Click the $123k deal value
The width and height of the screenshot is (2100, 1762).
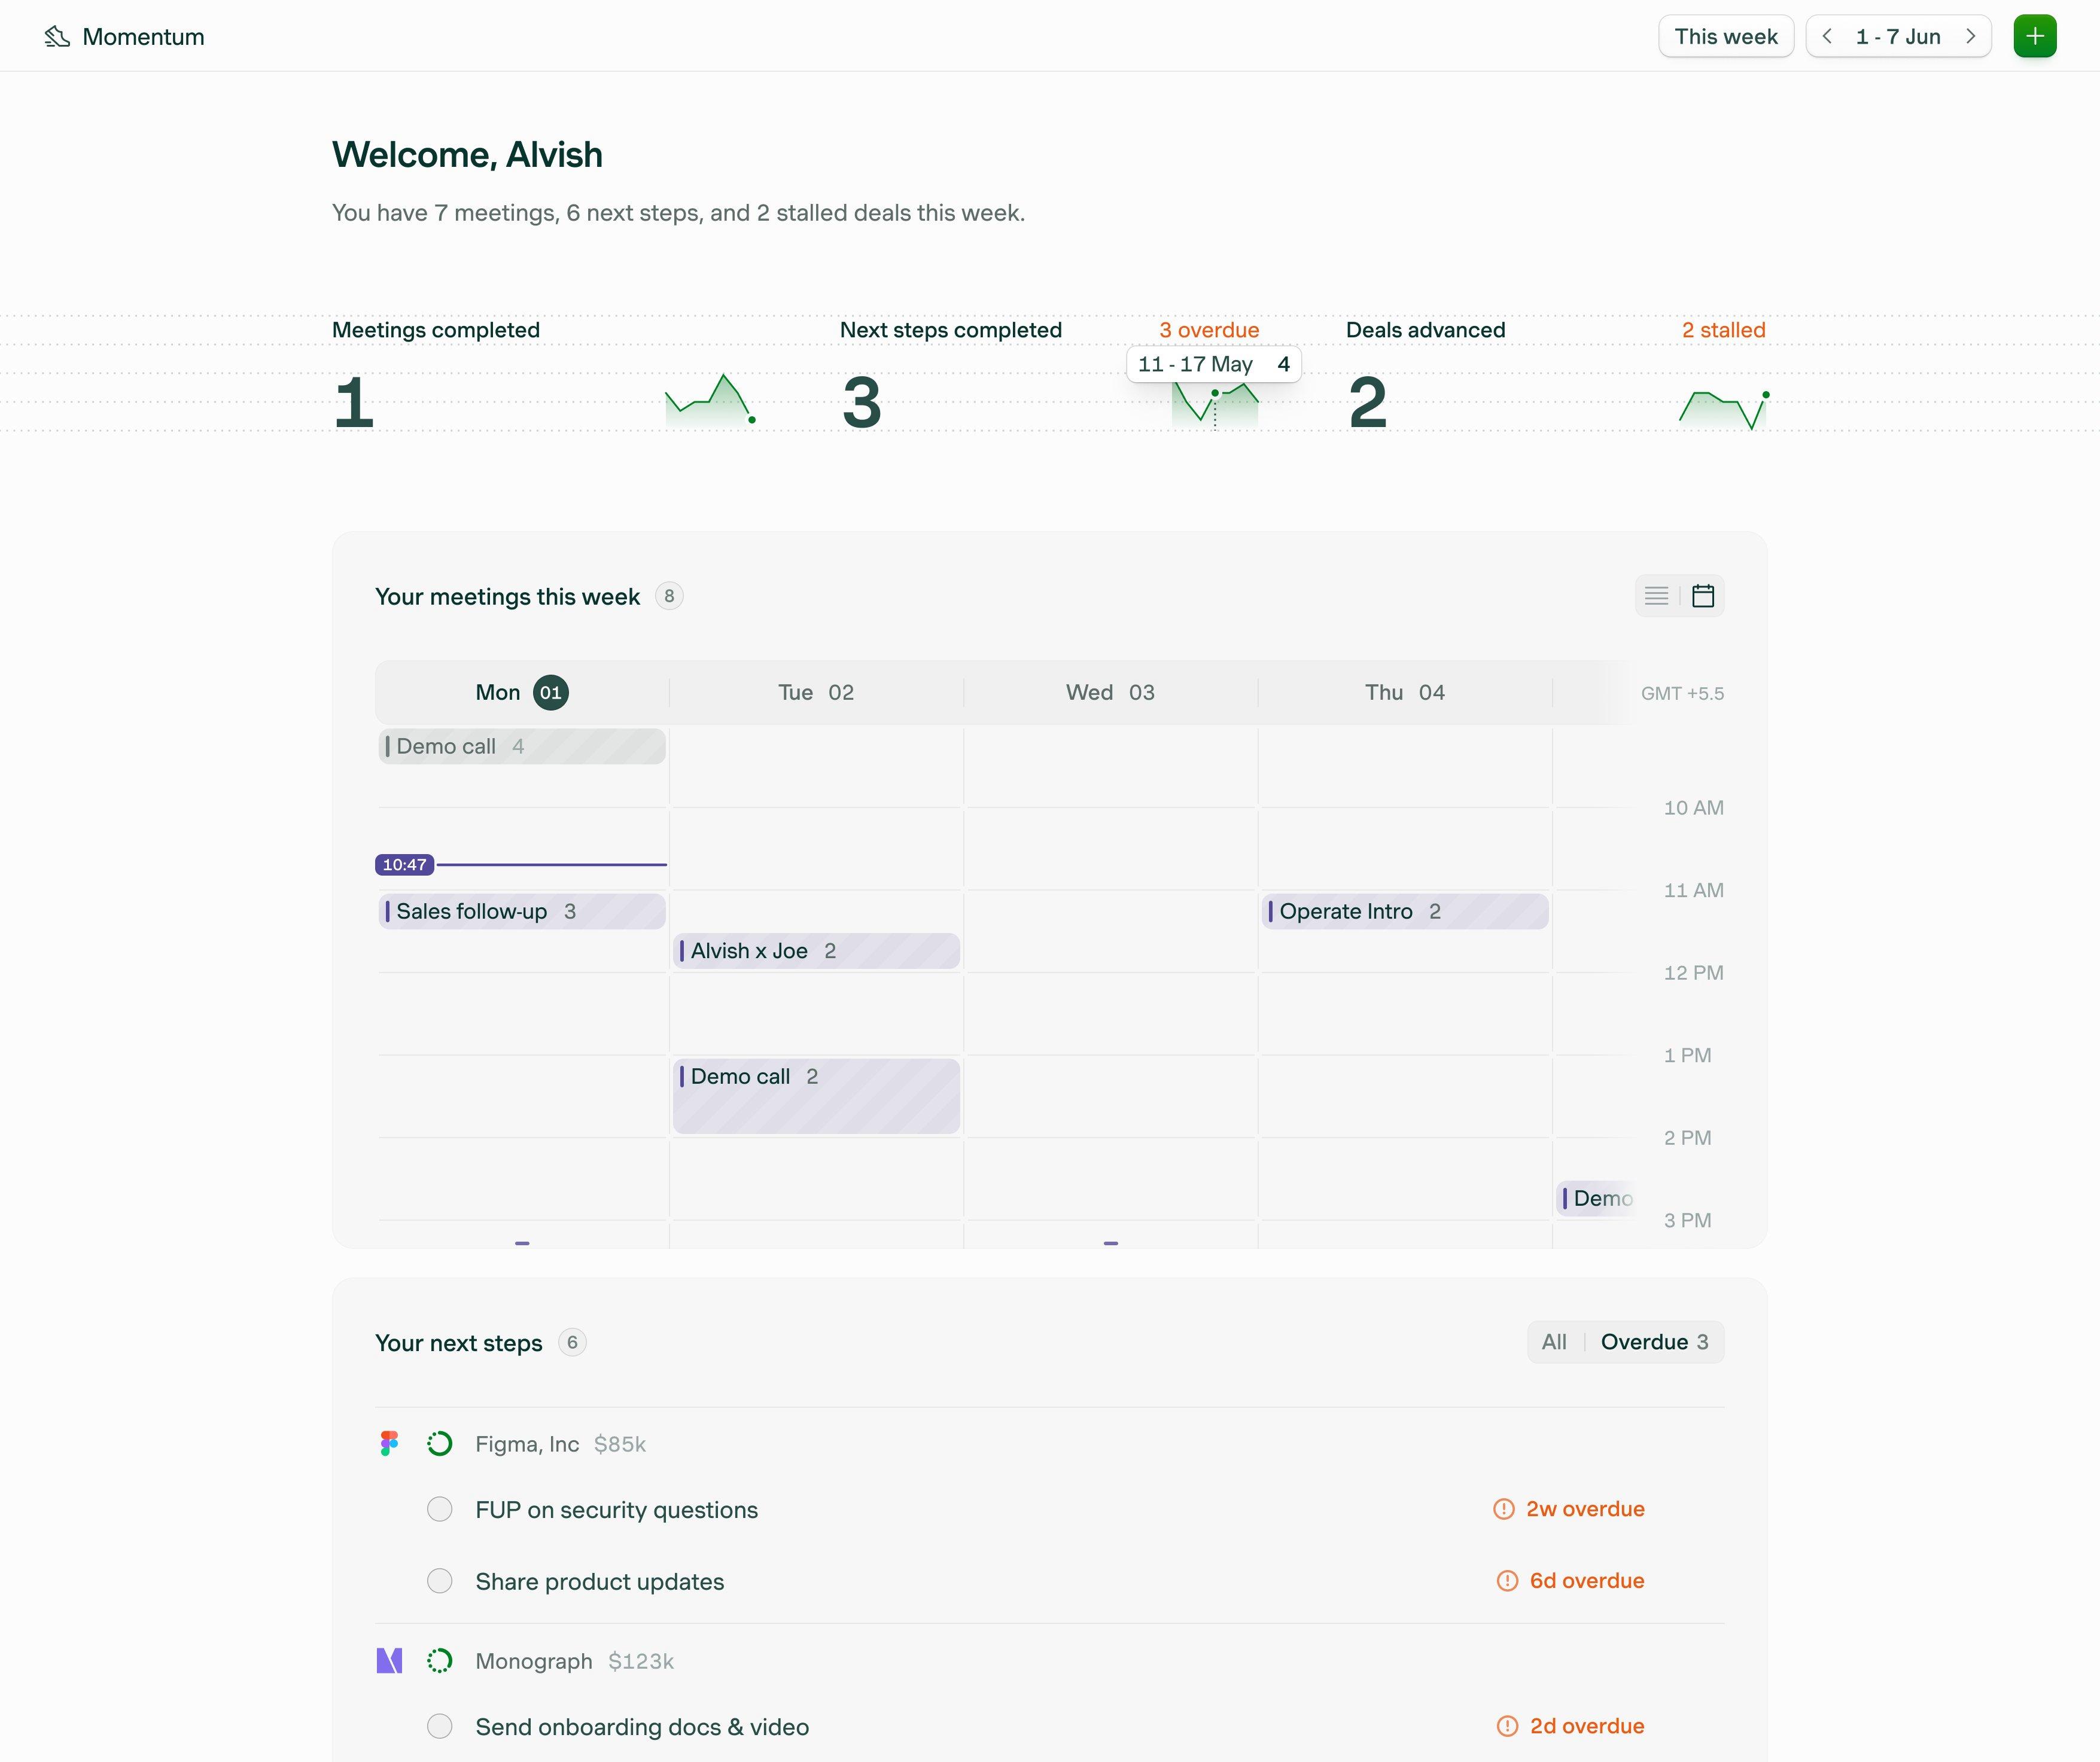[641, 1661]
